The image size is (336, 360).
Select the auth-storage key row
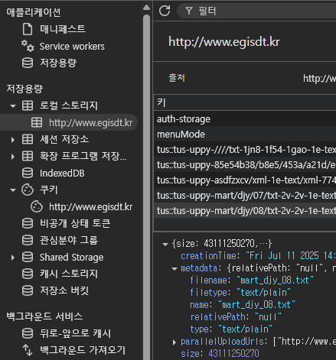coord(245,119)
